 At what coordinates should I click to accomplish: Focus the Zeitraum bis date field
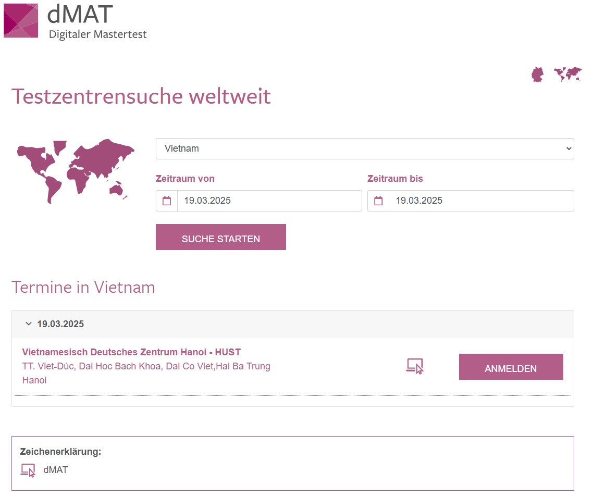[481, 201]
